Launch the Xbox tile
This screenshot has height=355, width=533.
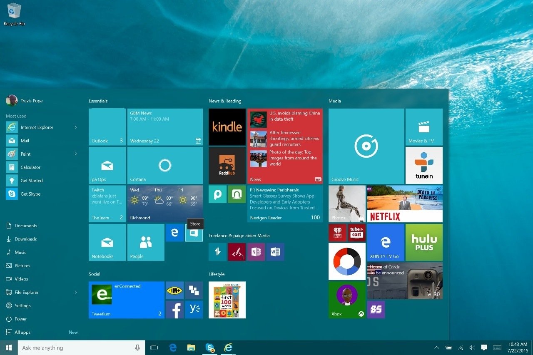347,300
